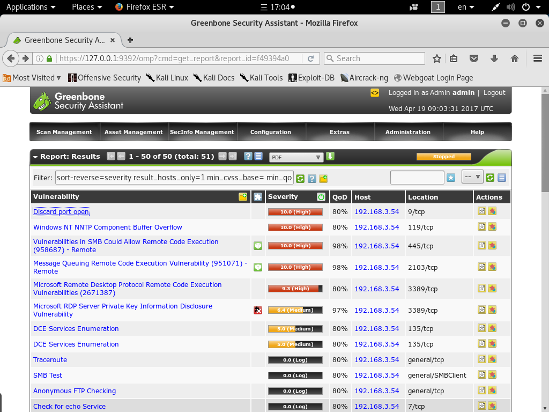Reload the current page

coord(310,58)
